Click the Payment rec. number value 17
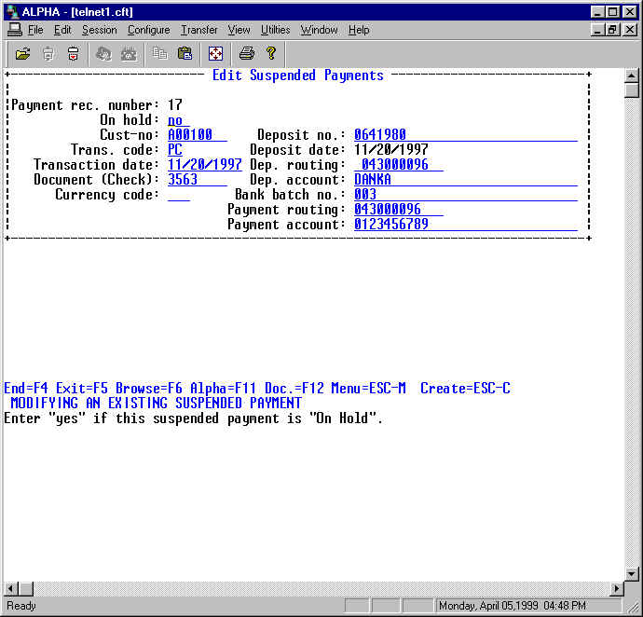 (x=174, y=105)
